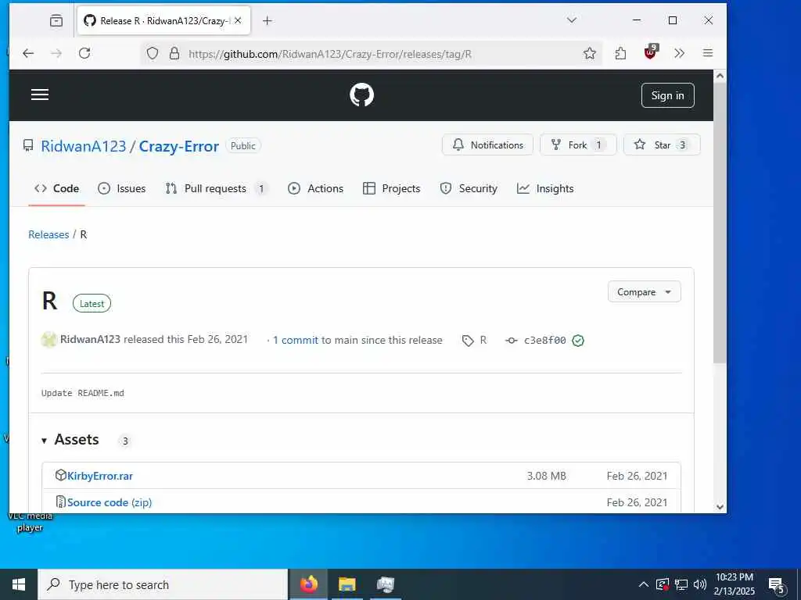Open commit c3e8f00 link
Image resolution: width=801 pixels, height=600 pixels.
pos(544,341)
